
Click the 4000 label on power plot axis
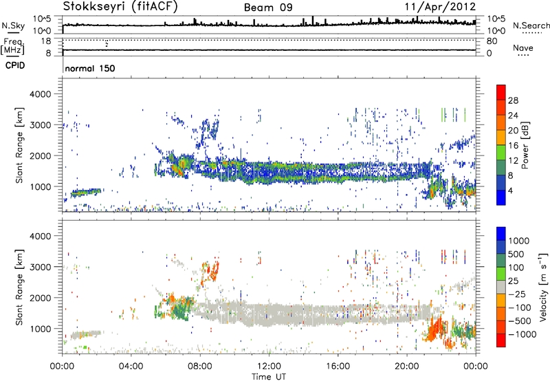click(40, 94)
